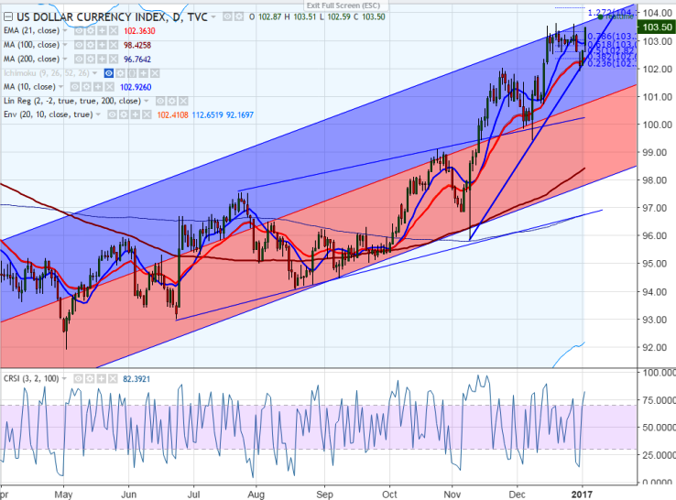Click the Exit Full Screen (ESC) button
The height and width of the screenshot is (500, 676).
tap(343, 5)
